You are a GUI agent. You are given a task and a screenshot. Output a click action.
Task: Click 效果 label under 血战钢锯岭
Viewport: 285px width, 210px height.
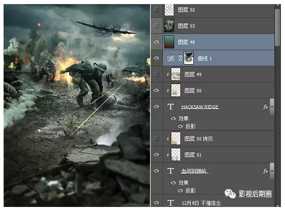(183, 183)
